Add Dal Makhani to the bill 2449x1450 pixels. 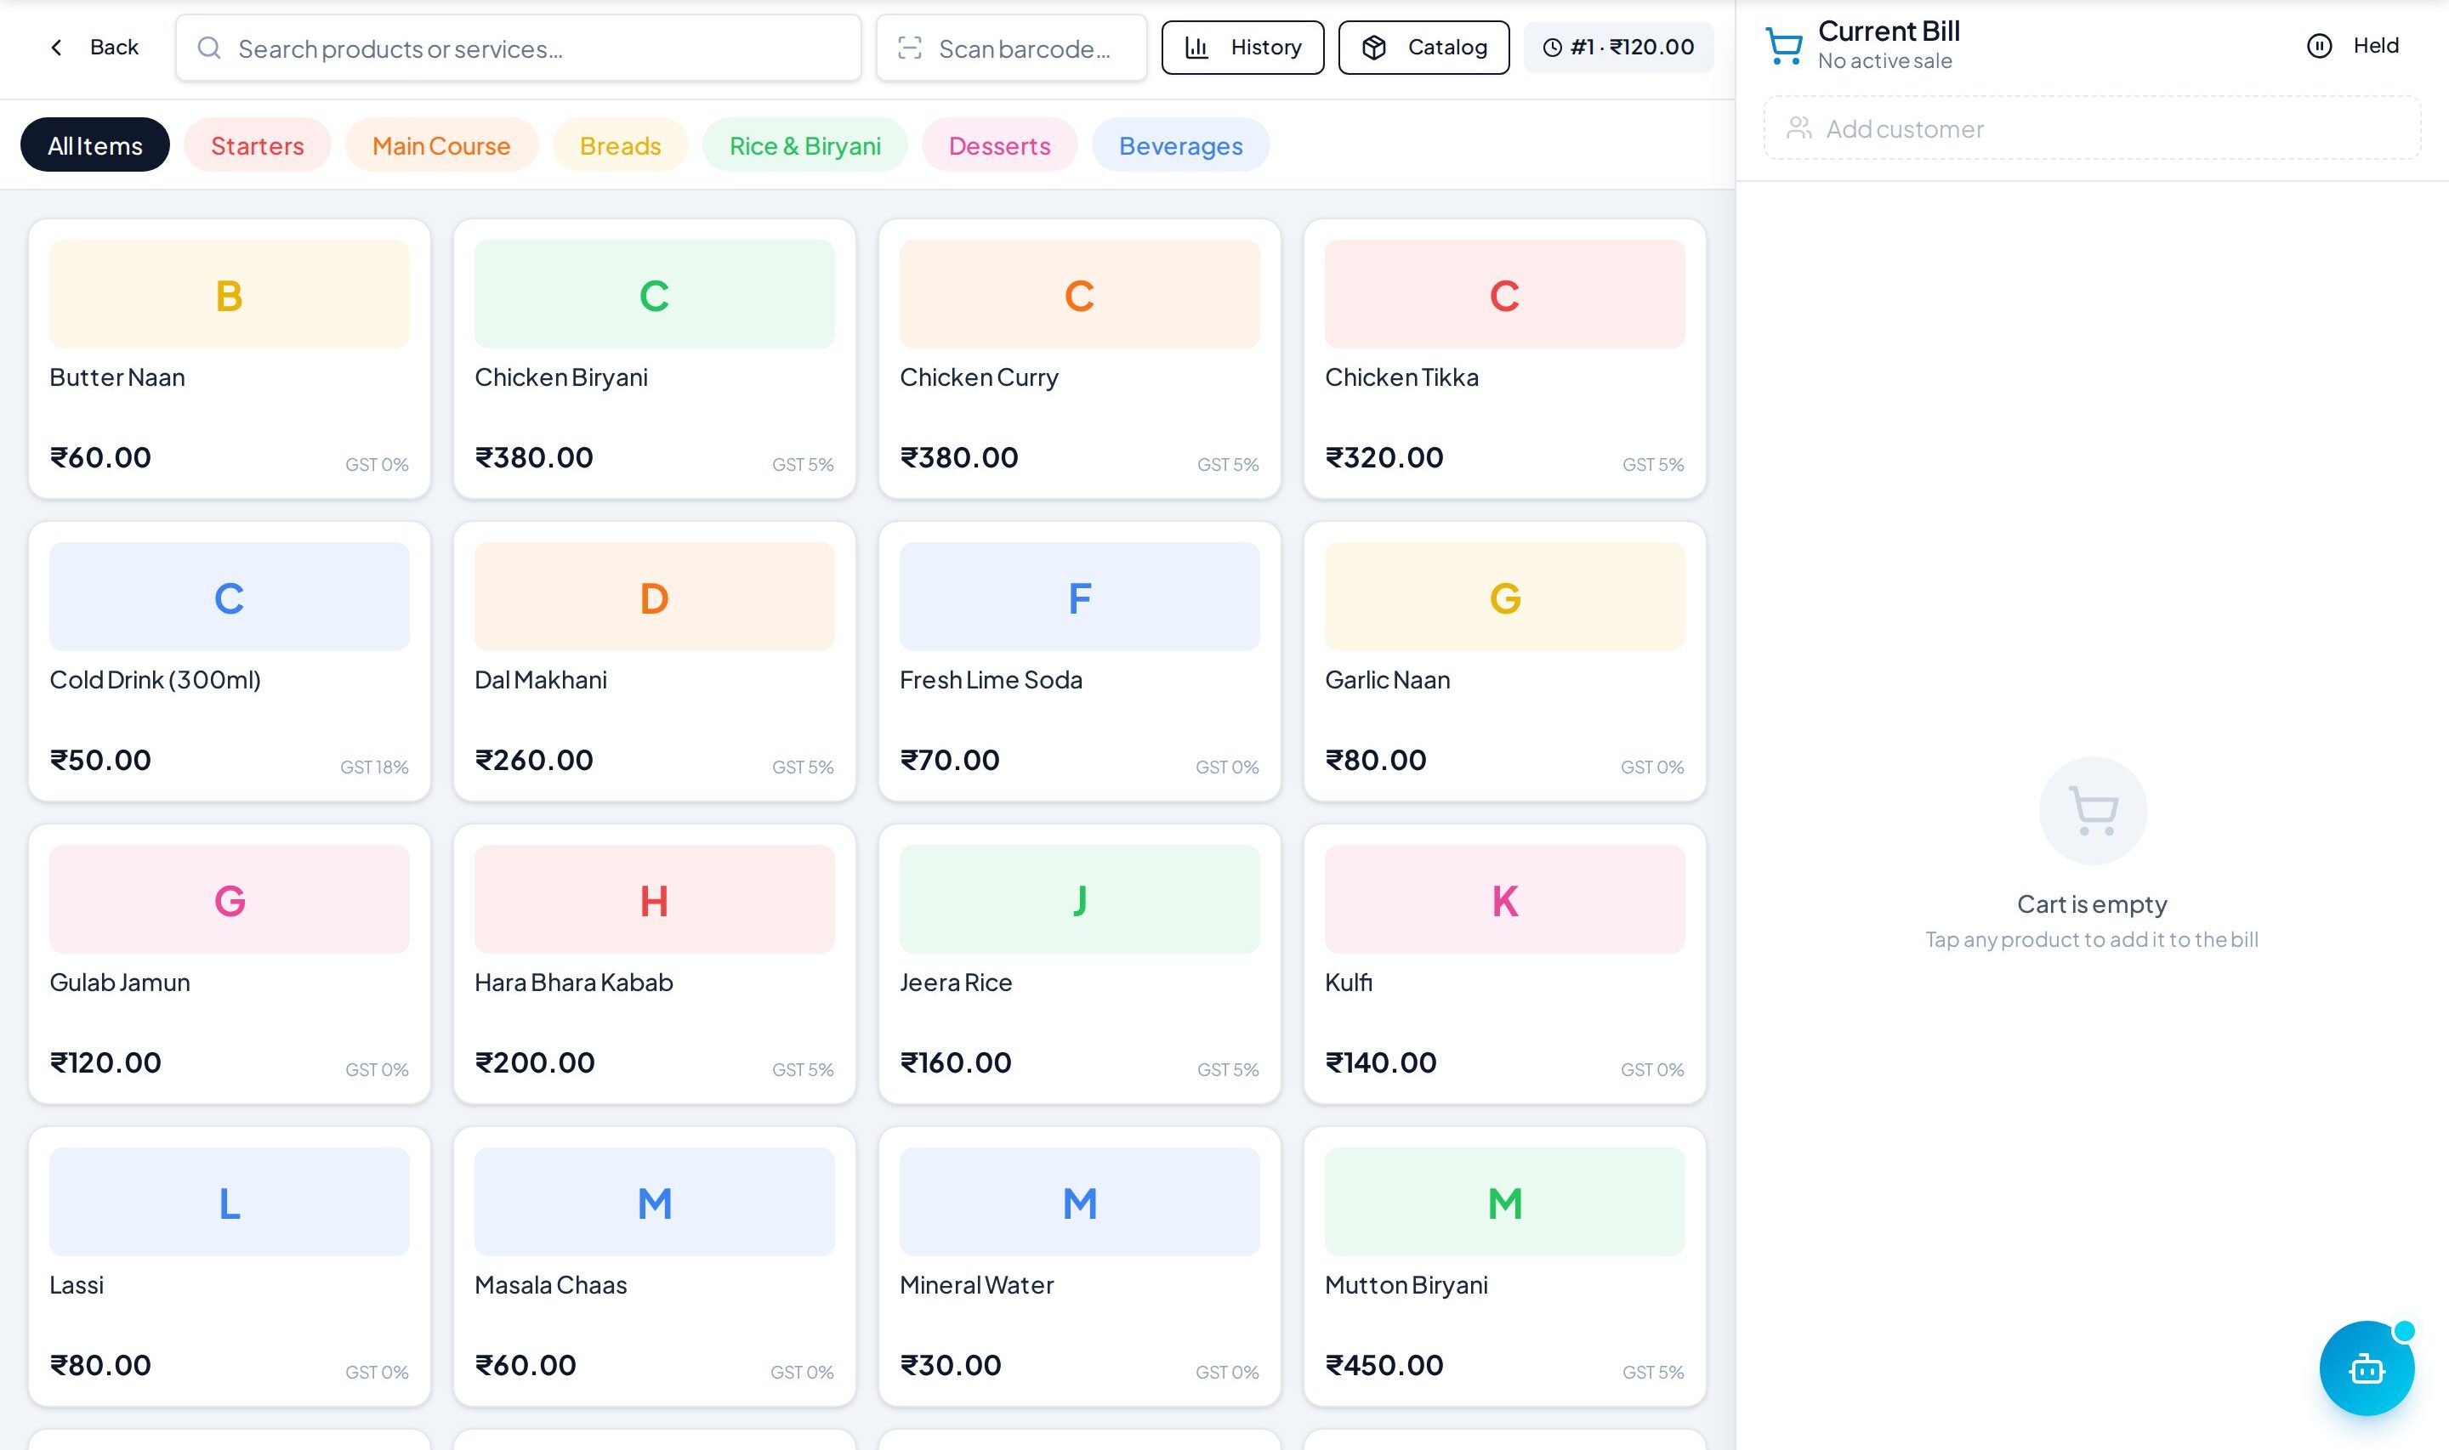coord(655,661)
